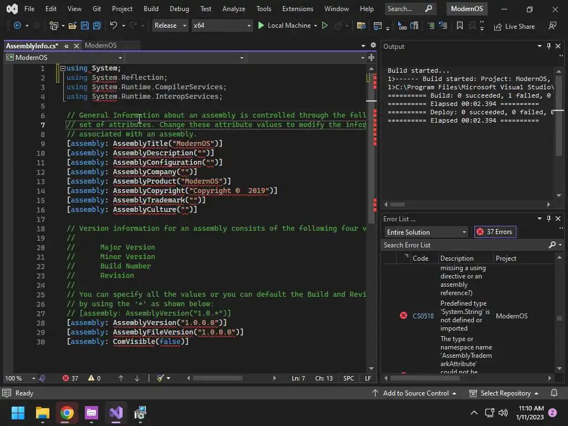The height and width of the screenshot is (426, 568).
Task: Click Add to Source Control
Action: pos(414,393)
